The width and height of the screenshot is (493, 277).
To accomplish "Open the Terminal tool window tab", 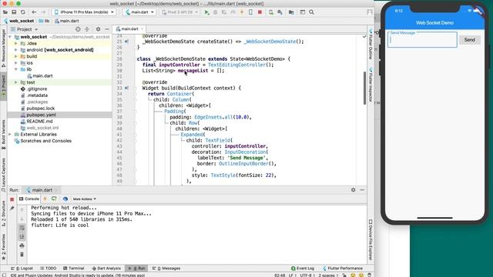I will (74, 269).
